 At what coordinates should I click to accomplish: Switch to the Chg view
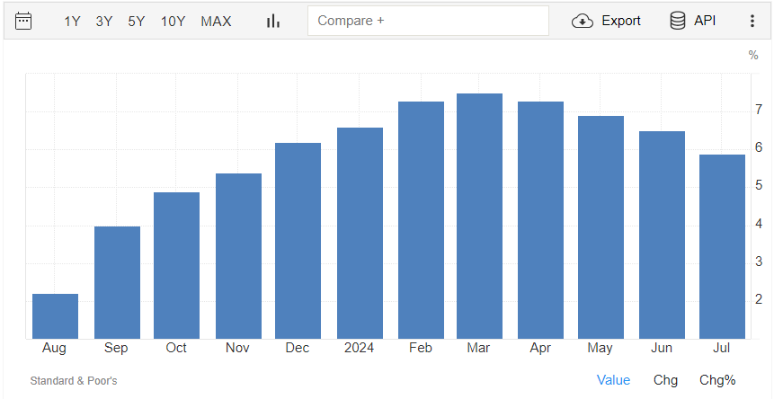(x=665, y=380)
